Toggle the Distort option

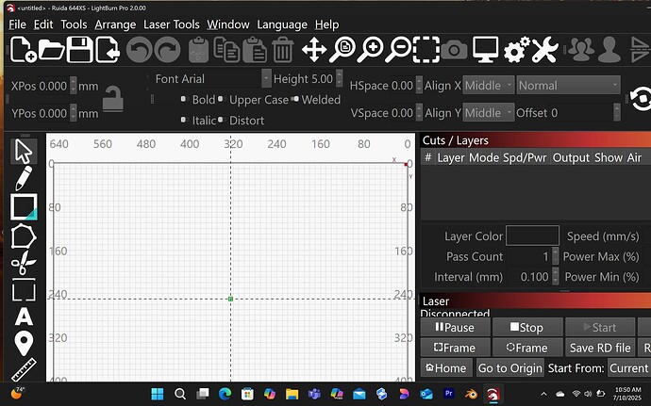241,121
